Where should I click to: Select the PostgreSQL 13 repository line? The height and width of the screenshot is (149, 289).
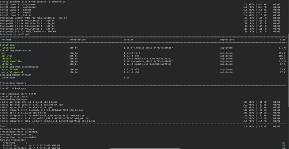click(x=27, y=21)
